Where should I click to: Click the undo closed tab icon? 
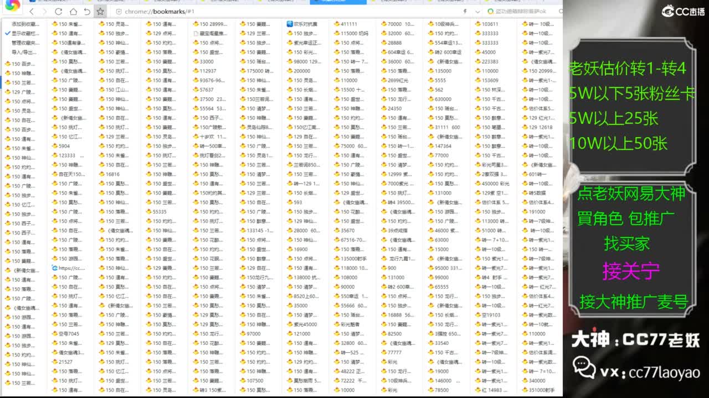click(x=87, y=12)
